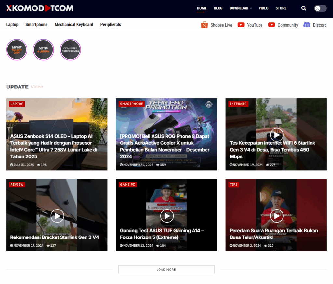Open the Computer Peripherals story circle

pos(70,50)
